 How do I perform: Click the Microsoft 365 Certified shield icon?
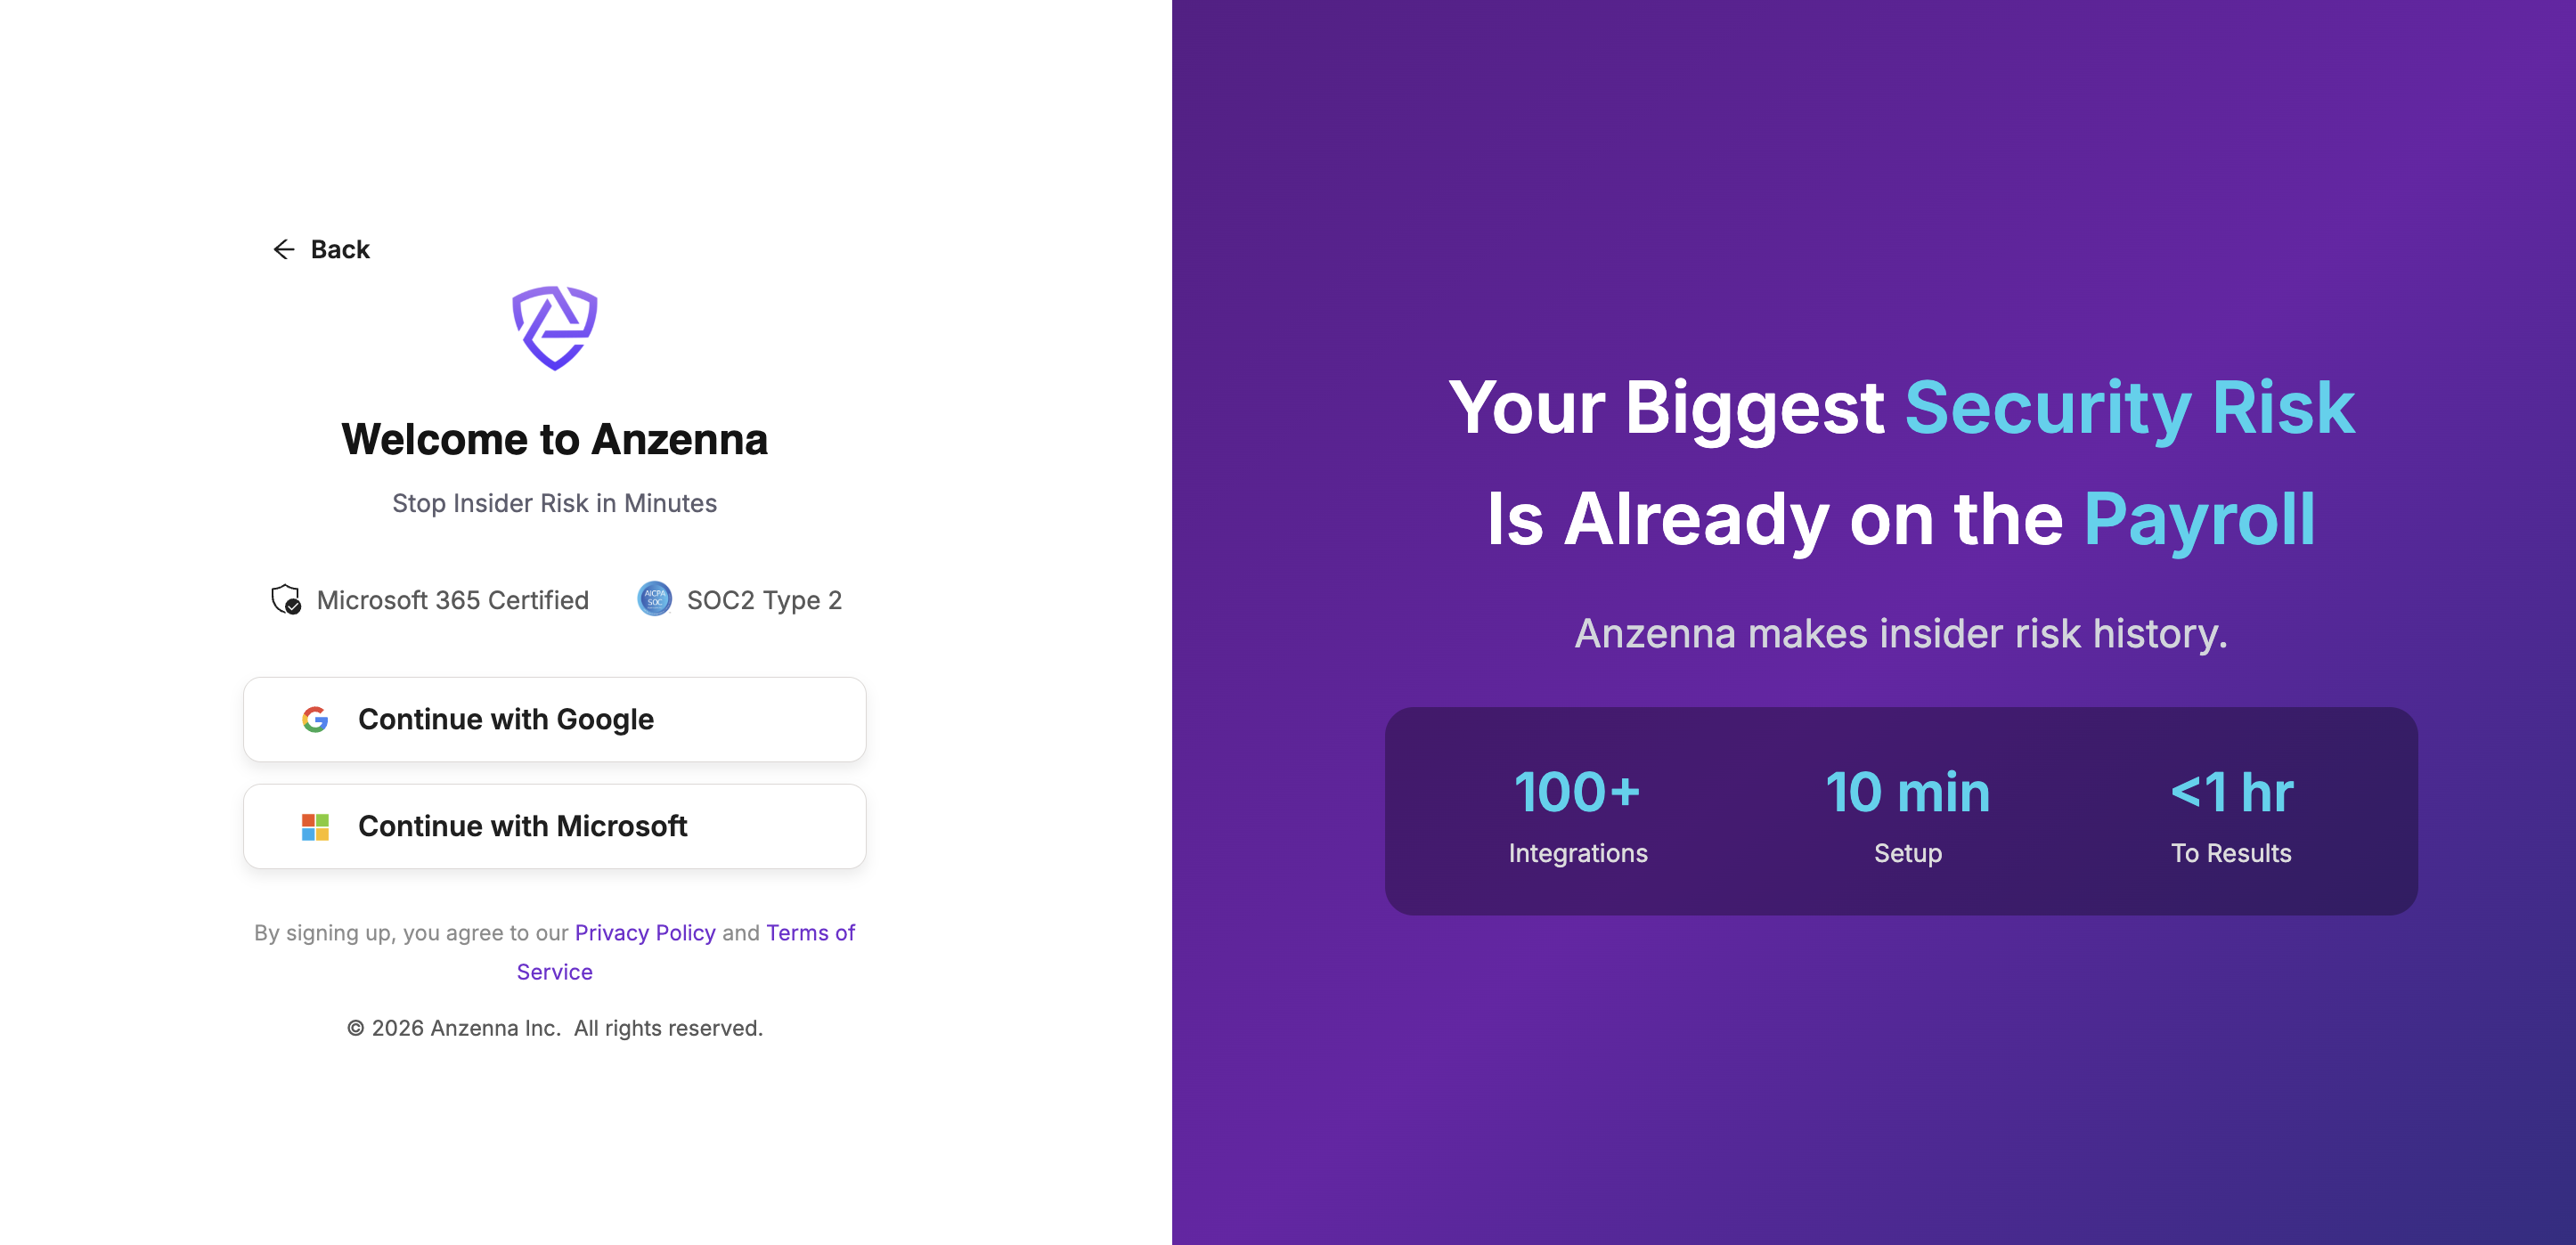pos(286,600)
